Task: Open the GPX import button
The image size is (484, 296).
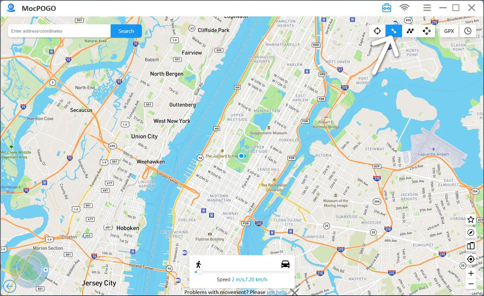Action: tap(449, 31)
